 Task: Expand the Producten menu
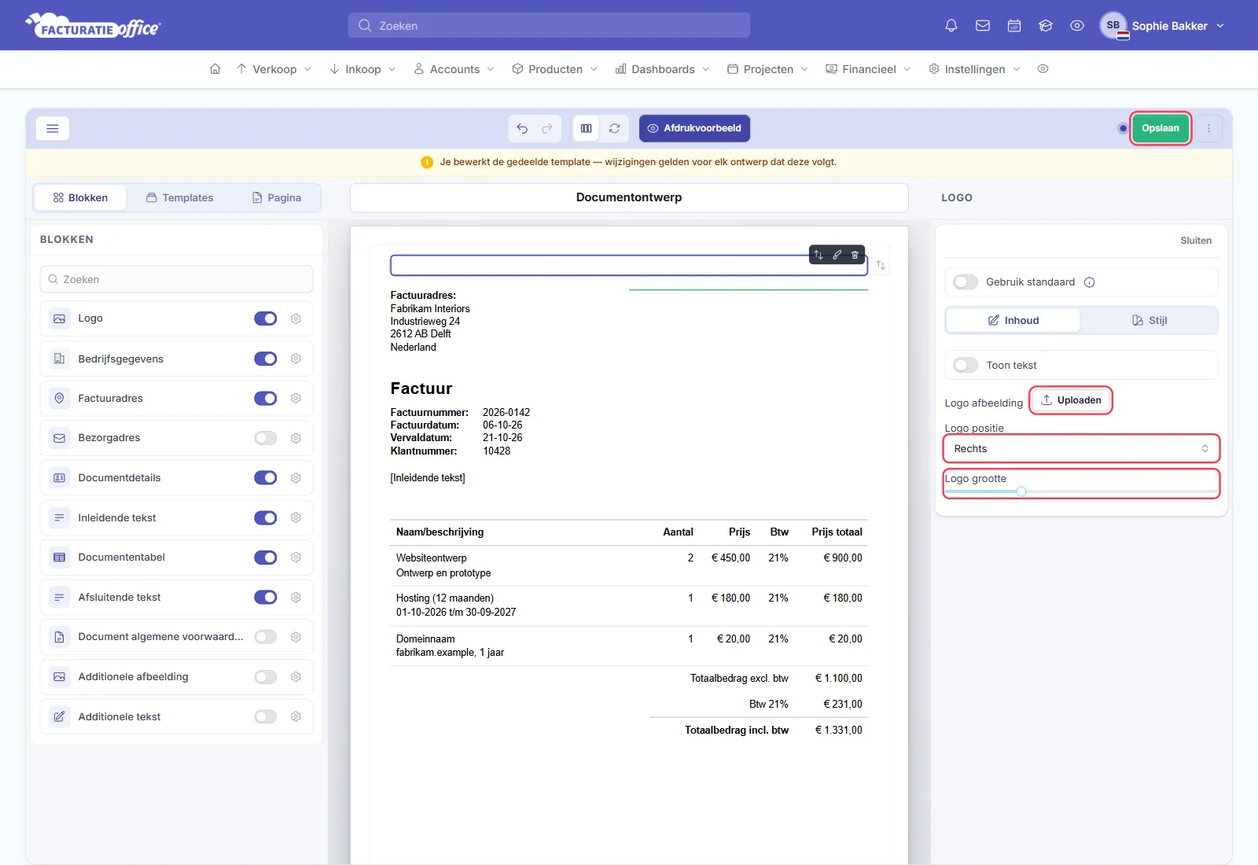pos(554,69)
